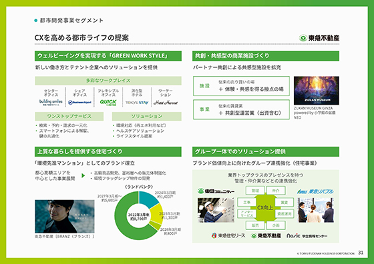Click the central CX向上 block
Image resolution: width=374 pixels, height=264 pixels.
point(265,208)
